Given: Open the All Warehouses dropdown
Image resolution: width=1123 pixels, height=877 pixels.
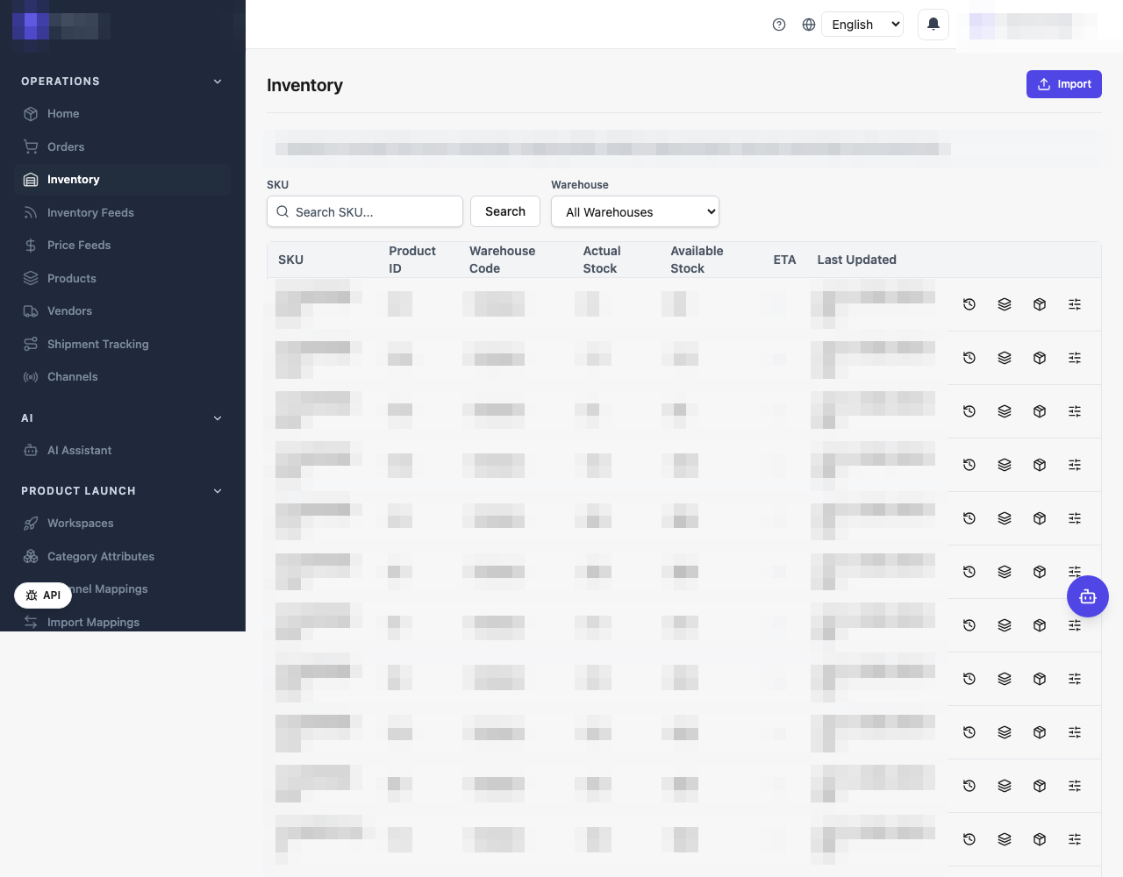Looking at the screenshot, I should coord(635,211).
